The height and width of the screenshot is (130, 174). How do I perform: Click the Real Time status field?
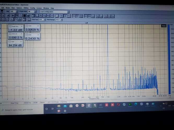15,103
